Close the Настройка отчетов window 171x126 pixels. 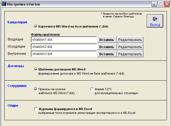click(167, 4)
